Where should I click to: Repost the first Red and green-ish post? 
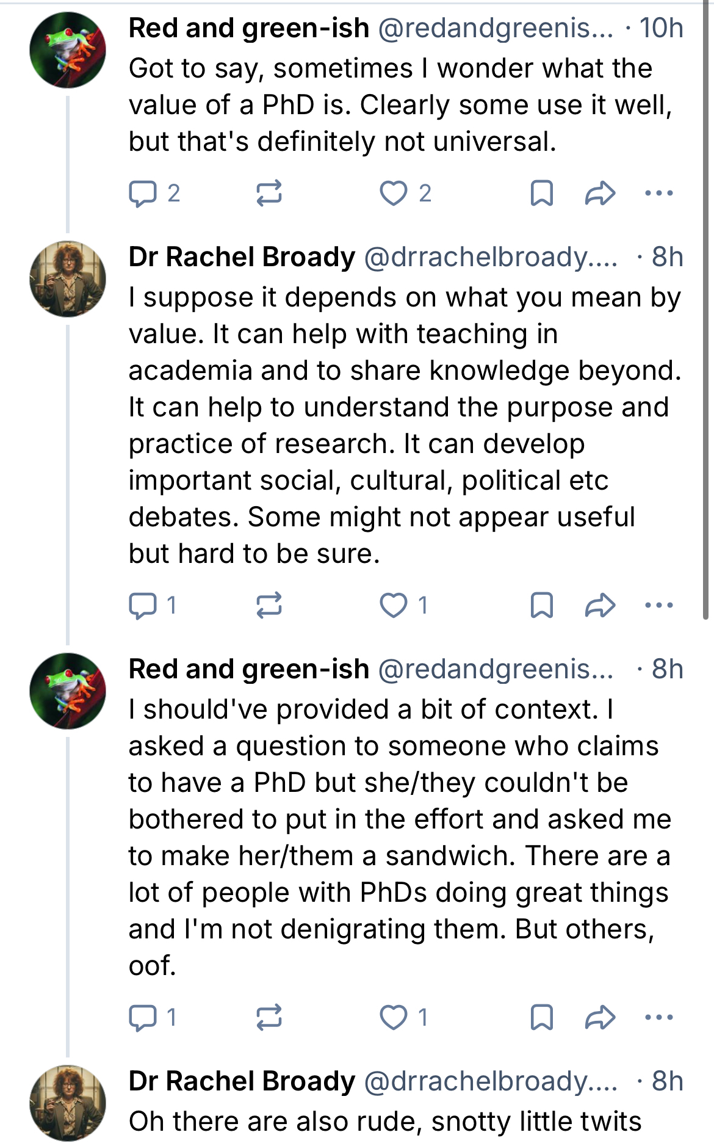(x=269, y=194)
